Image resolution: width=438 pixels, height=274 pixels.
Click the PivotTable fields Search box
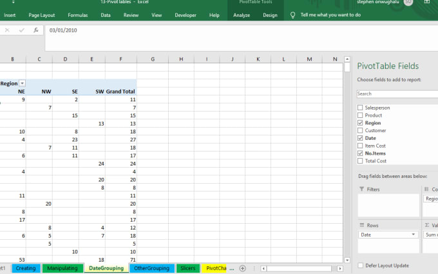396,93
